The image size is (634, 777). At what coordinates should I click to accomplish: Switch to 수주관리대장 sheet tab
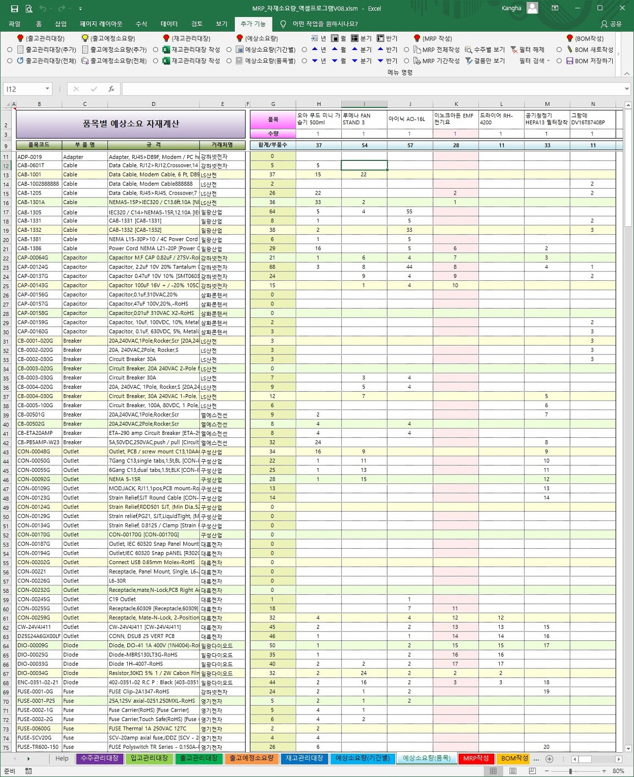point(100,759)
